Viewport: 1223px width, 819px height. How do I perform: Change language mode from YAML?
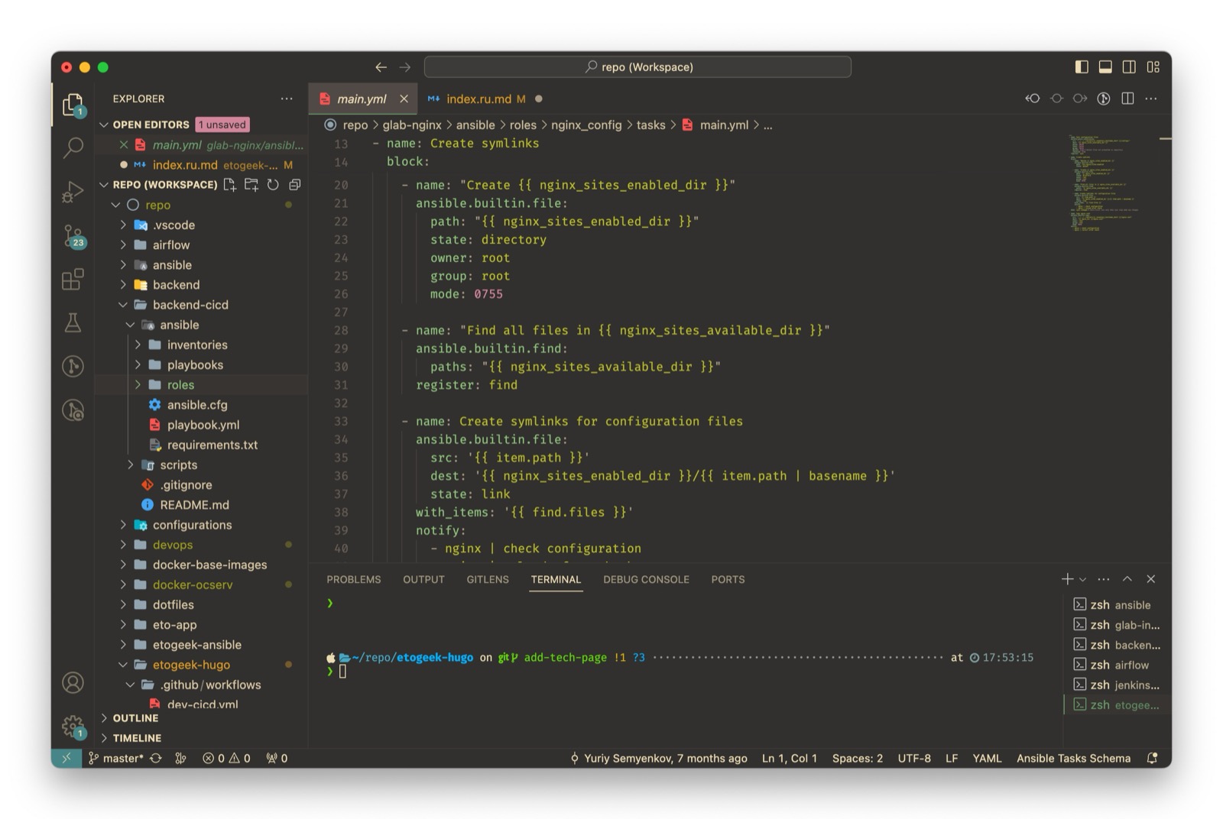pos(986,759)
